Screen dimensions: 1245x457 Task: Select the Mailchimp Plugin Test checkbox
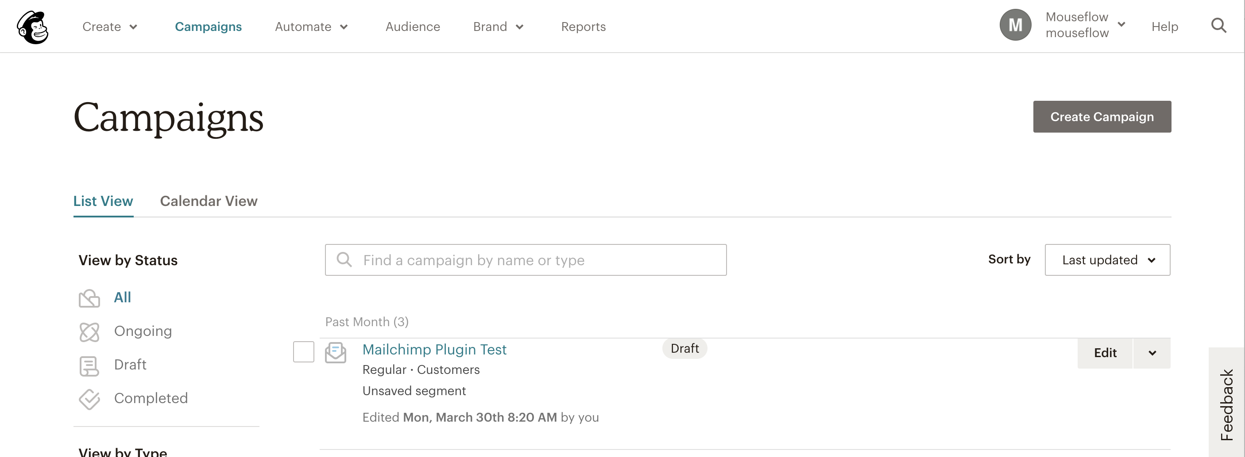(304, 351)
